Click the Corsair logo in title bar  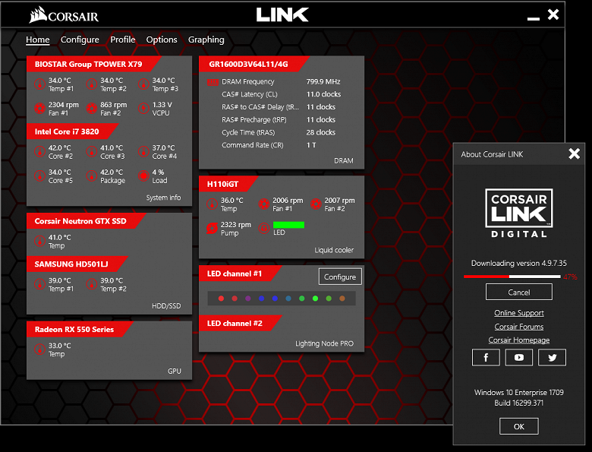point(65,15)
